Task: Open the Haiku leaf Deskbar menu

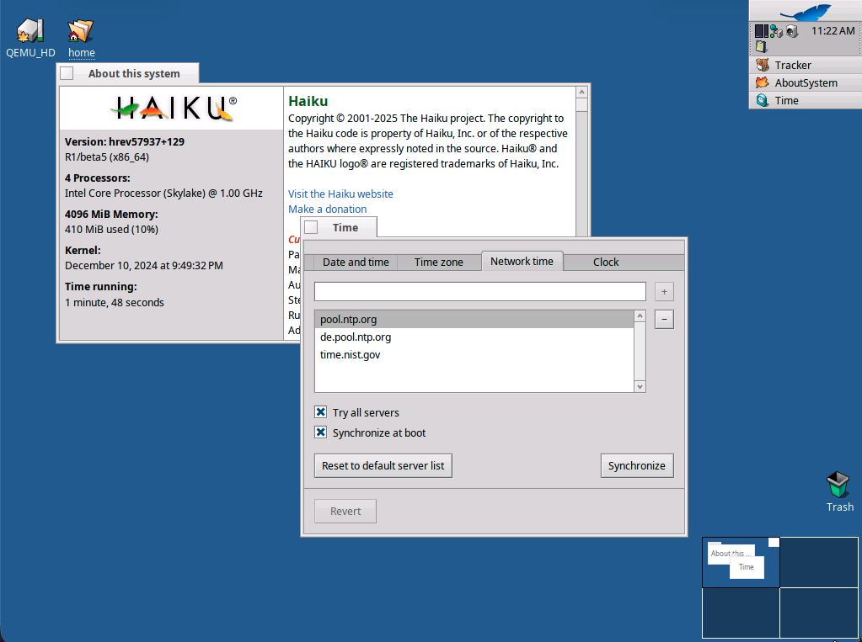Action: (804, 12)
